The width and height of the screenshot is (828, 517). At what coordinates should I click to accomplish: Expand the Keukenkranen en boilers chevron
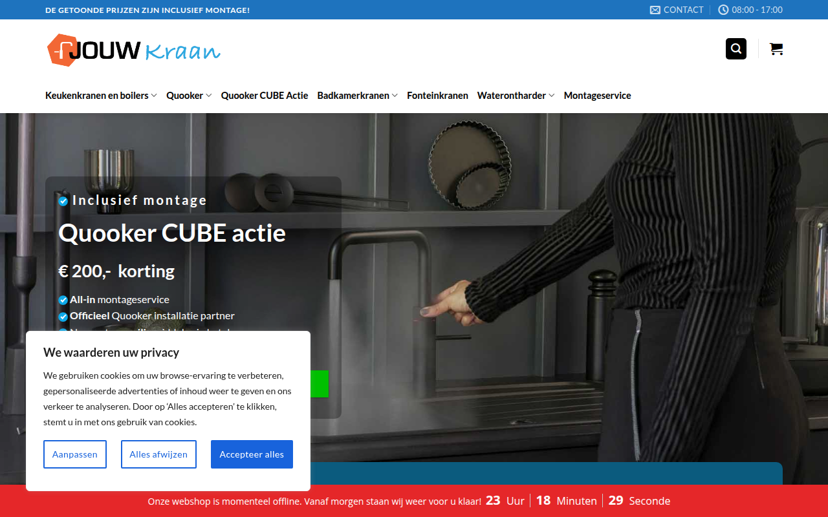click(154, 96)
